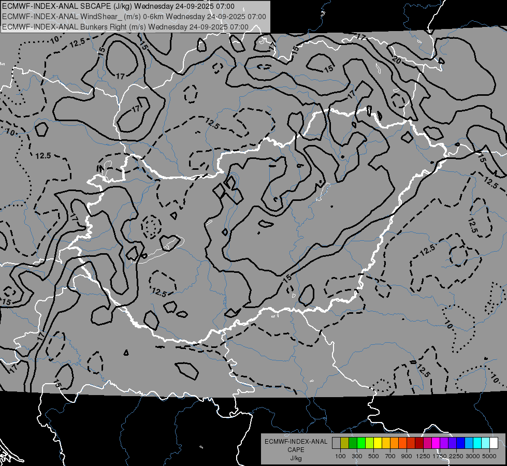Image resolution: width=507 pixels, height=466 pixels.
Task: Click the SBCAPE (J/kg) title line
Action: 119,6
